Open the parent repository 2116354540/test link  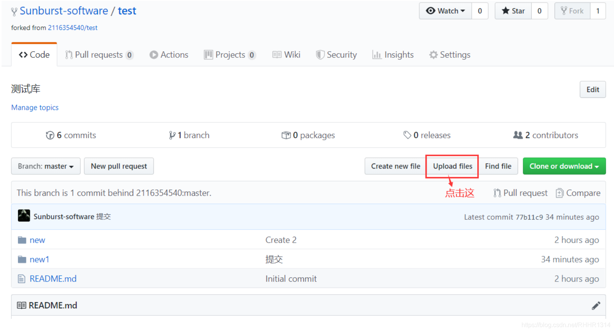tap(73, 28)
